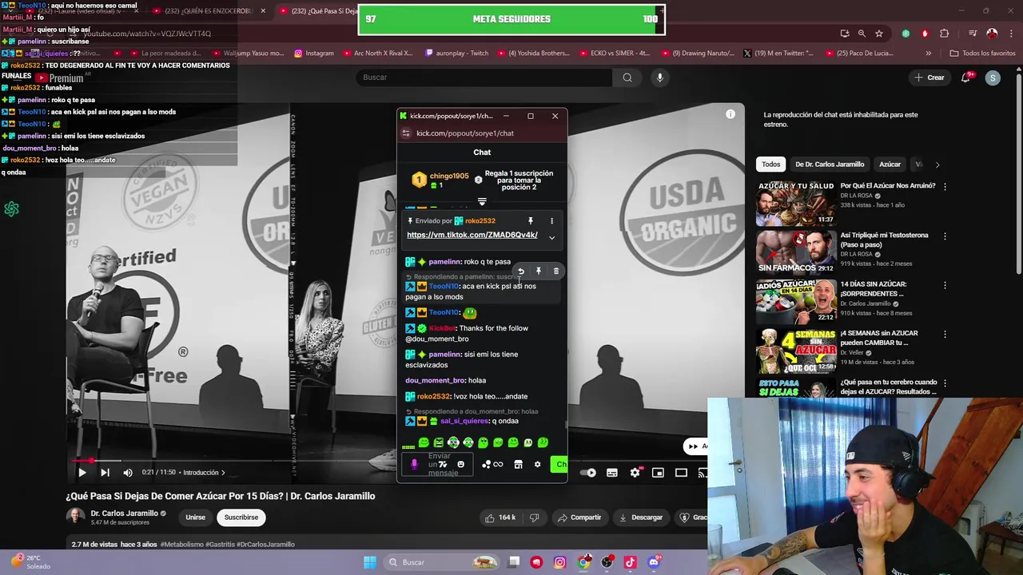Open Discord from the taskbar
The height and width of the screenshot is (575, 1023).
(654, 562)
